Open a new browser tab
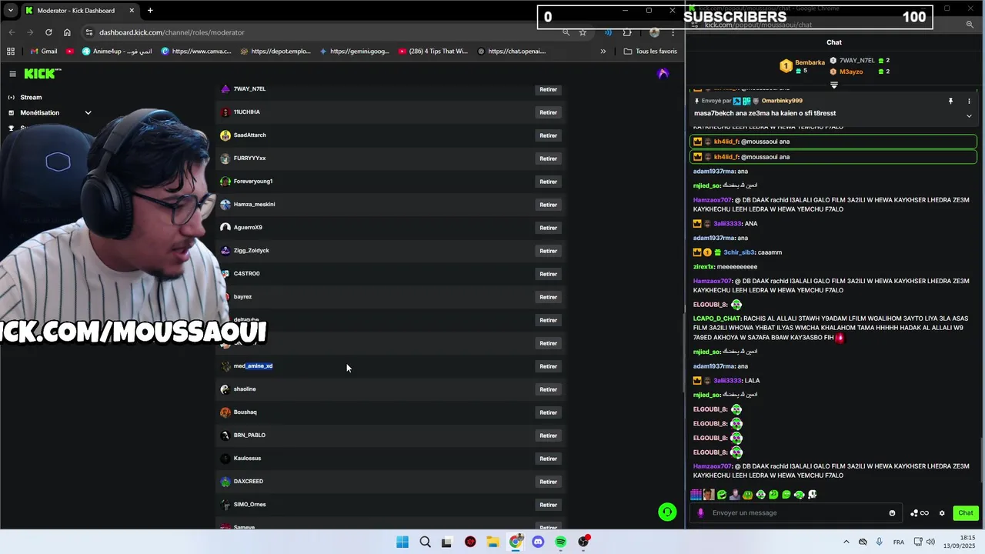This screenshot has height=554, width=985. 150,11
